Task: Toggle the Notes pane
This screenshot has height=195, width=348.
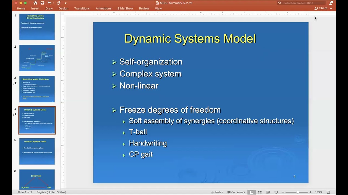Action: point(217,192)
